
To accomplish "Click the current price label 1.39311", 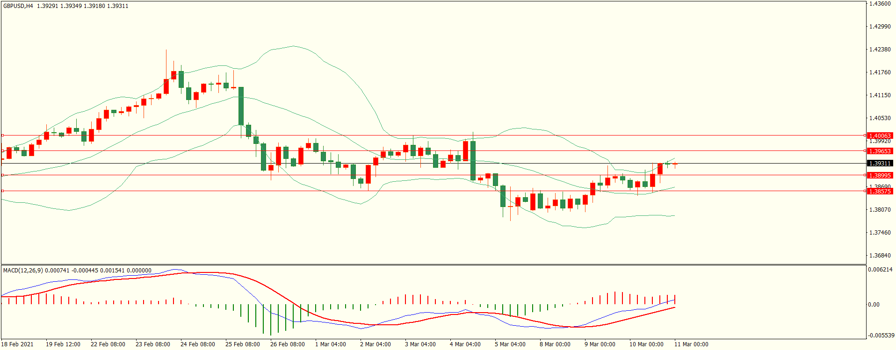I will 880,164.
